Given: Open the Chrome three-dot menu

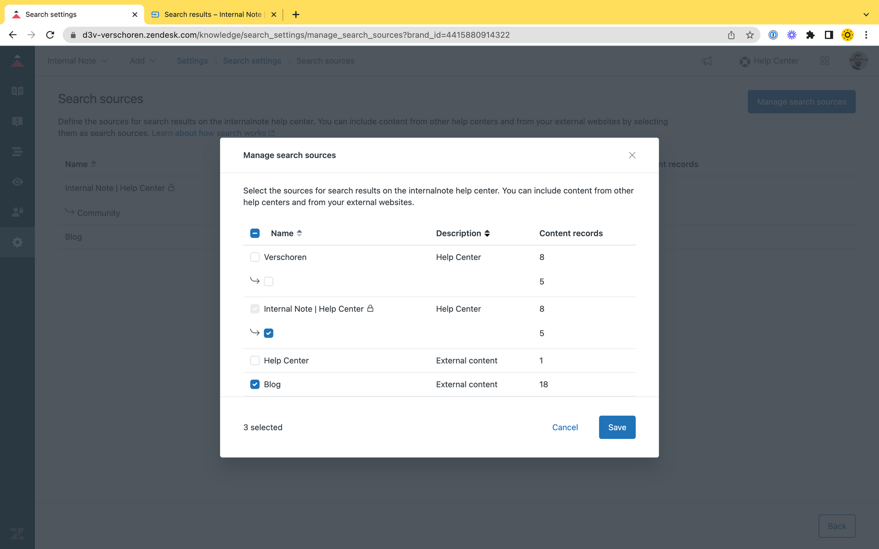Looking at the screenshot, I should tap(866, 35).
